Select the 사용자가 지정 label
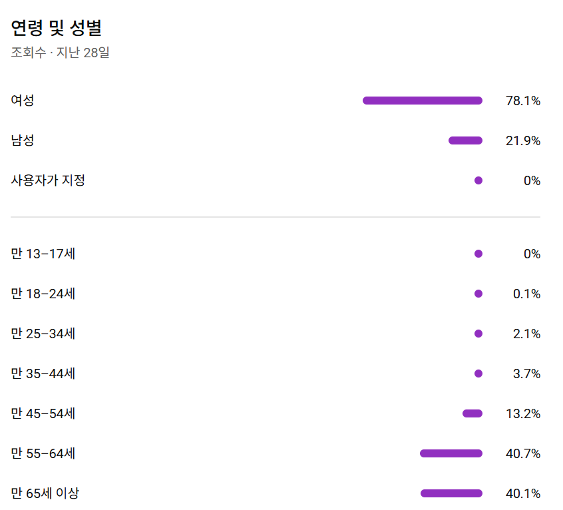The height and width of the screenshot is (510, 563). tap(48, 180)
